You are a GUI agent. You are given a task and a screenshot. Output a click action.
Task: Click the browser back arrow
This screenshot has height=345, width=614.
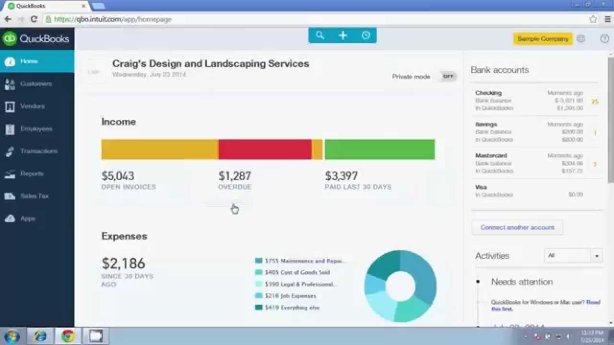click(8, 19)
